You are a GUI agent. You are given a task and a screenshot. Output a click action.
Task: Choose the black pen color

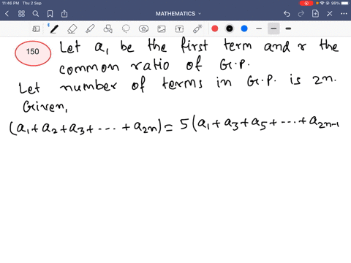(x=230, y=28)
